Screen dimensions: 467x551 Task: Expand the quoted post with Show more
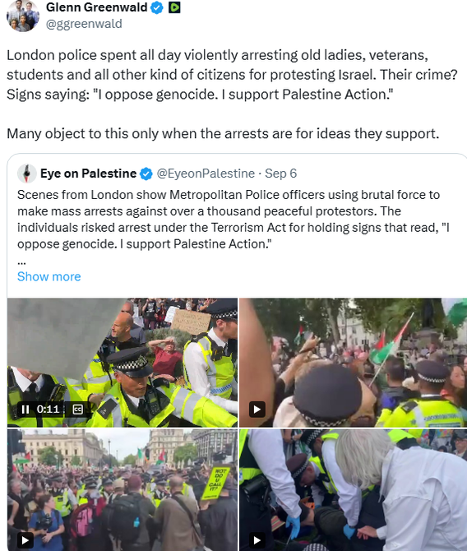point(49,276)
